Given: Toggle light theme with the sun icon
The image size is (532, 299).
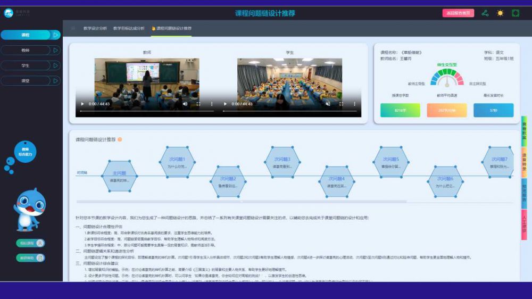Looking at the screenshot, I should pos(500,13).
